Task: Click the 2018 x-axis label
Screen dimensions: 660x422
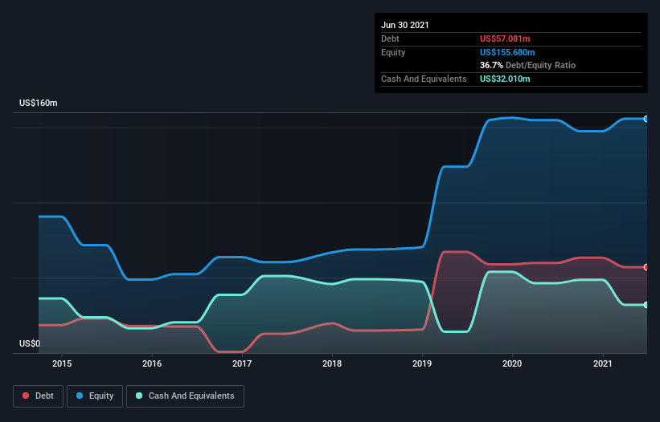Action: (332, 363)
